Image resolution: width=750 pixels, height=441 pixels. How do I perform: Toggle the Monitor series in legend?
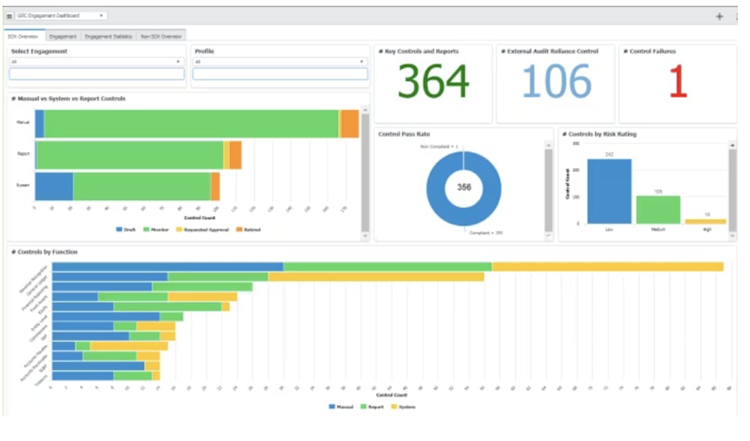(156, 230)
